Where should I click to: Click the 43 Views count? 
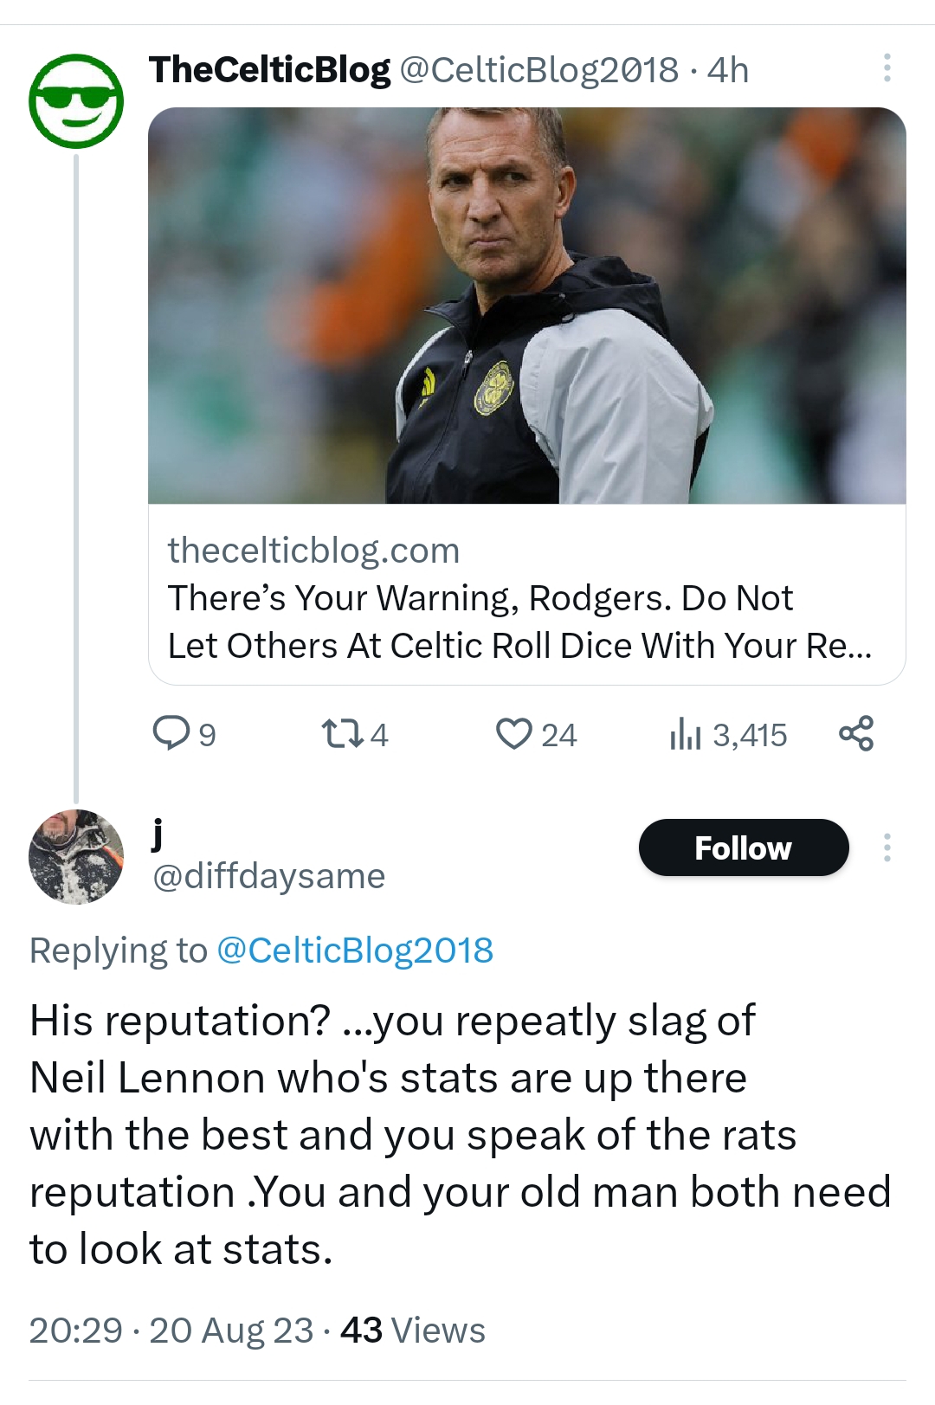pos(413,1330)
